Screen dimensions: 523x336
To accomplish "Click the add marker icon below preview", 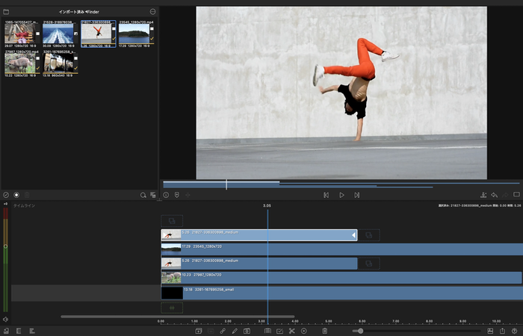I will 177,195.
